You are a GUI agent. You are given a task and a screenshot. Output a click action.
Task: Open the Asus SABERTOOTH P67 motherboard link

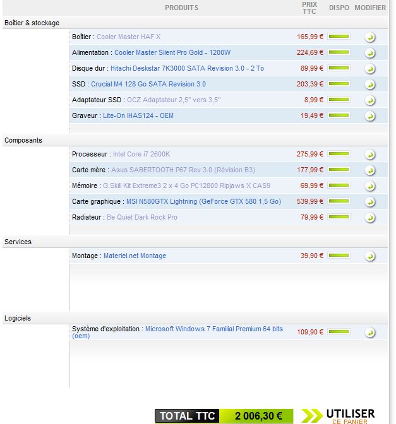pyautogui.click(x=183, y=170)
